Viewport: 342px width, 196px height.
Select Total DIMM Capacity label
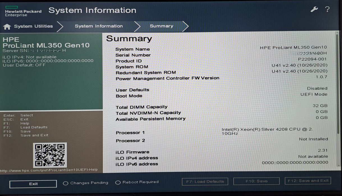(x=142, y=107)
